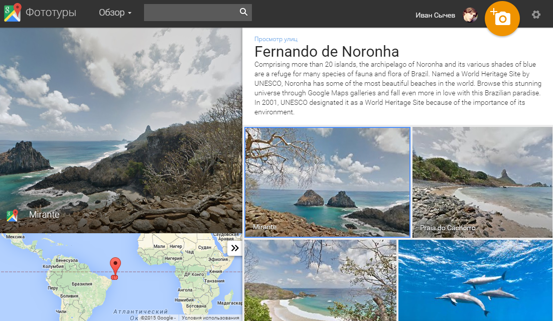The width and height of the screenshot is (553, 321).
Task: Open settings gear icon
Action: pyautogui.click(x=536, y=15)
